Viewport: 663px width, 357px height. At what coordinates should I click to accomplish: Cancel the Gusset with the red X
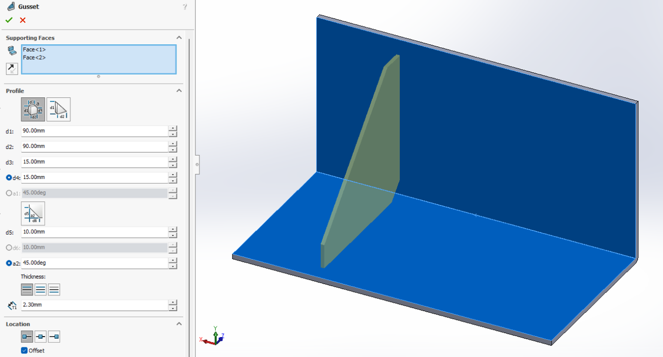pyautogui.click(x=22, y=20)
